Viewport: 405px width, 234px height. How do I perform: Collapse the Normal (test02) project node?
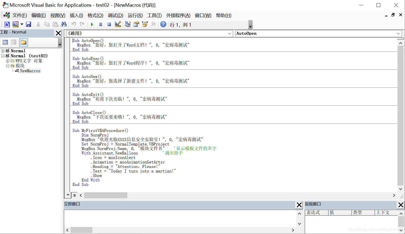tap(3, 56)
